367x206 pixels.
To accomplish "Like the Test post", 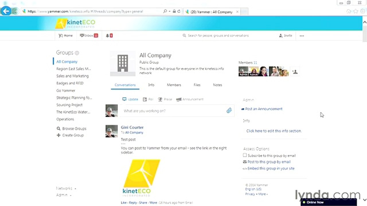I will [124, 203].
